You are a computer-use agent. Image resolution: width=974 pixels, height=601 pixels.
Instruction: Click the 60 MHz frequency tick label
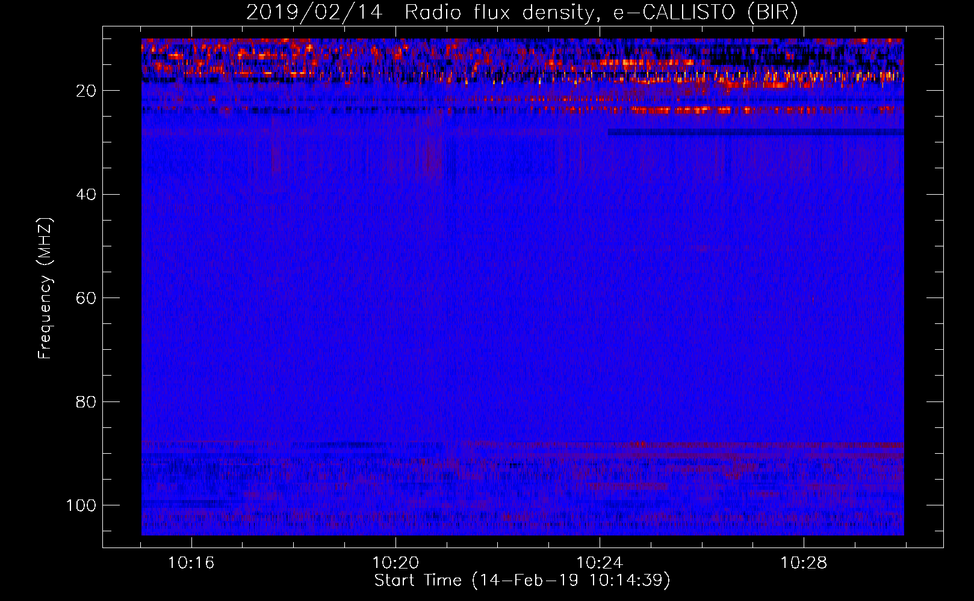coord(87,298)
